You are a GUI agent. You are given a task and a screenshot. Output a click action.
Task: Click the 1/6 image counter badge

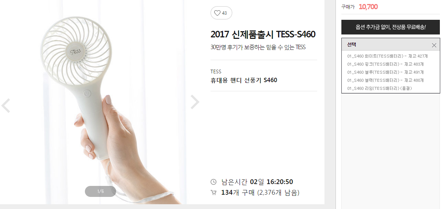[x=100, y=191]
